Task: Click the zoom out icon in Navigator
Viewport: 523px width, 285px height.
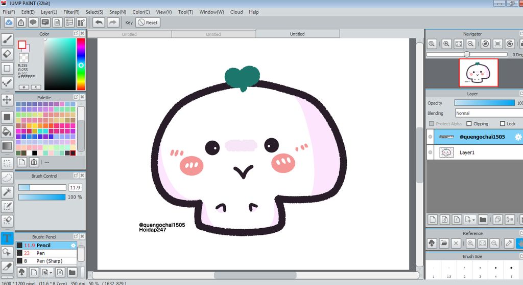Action: (470, 44)
